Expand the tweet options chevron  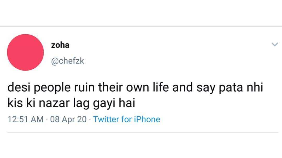pyautogui.click(x=275, y=45)
